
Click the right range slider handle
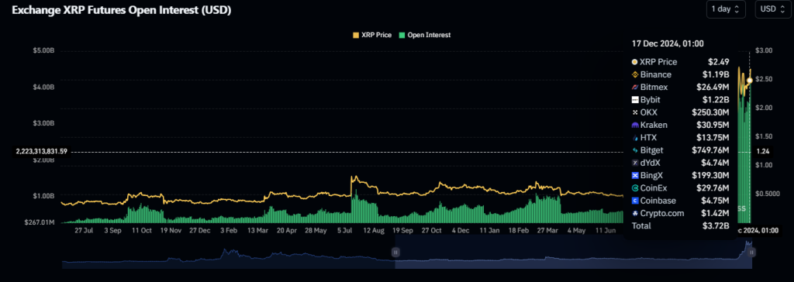(x=752, y=252)
